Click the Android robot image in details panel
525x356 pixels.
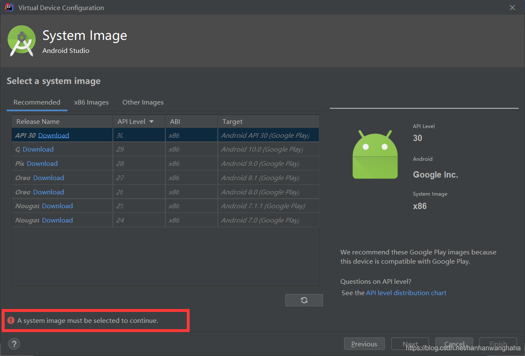pyautogui.click(x=375, y=154)
